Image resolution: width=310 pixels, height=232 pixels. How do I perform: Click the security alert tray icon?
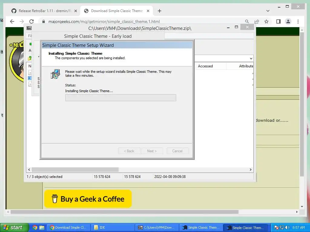(276, 228)
